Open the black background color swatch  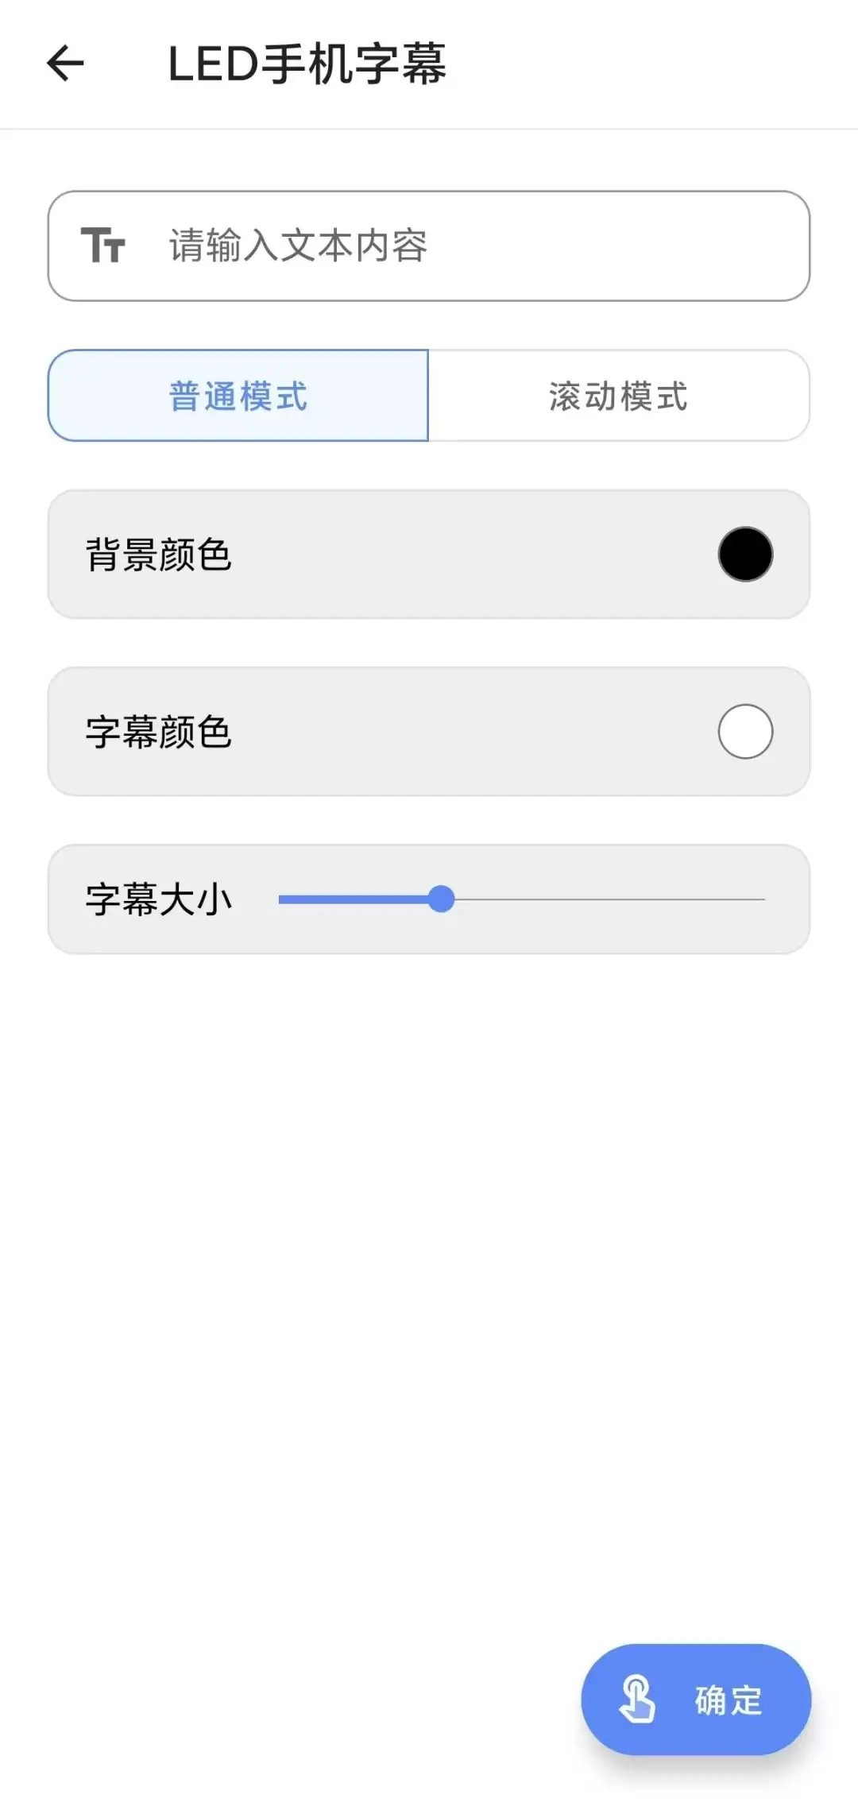click(745, 554)
